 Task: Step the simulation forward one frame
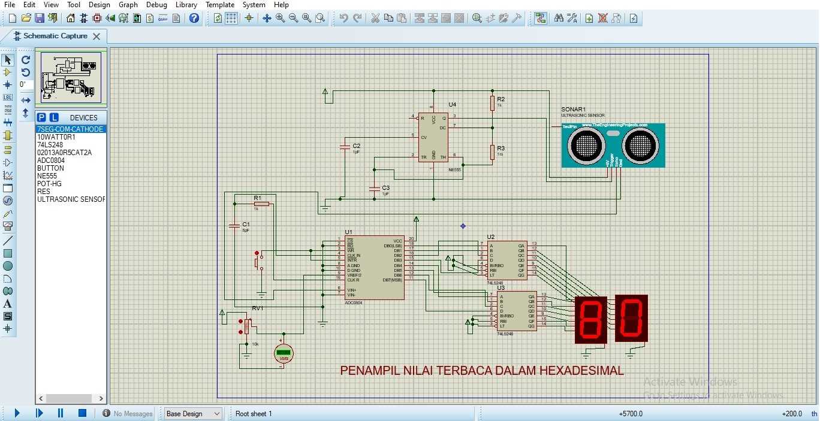39,413
